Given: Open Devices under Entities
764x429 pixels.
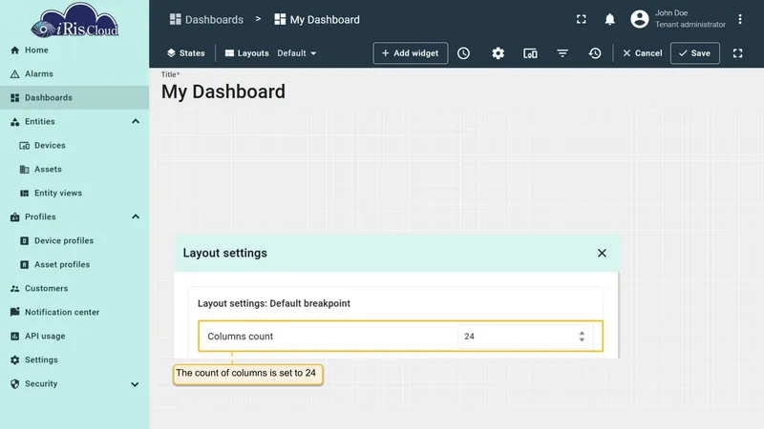Looking at the screenshot, I should (74, 146).
